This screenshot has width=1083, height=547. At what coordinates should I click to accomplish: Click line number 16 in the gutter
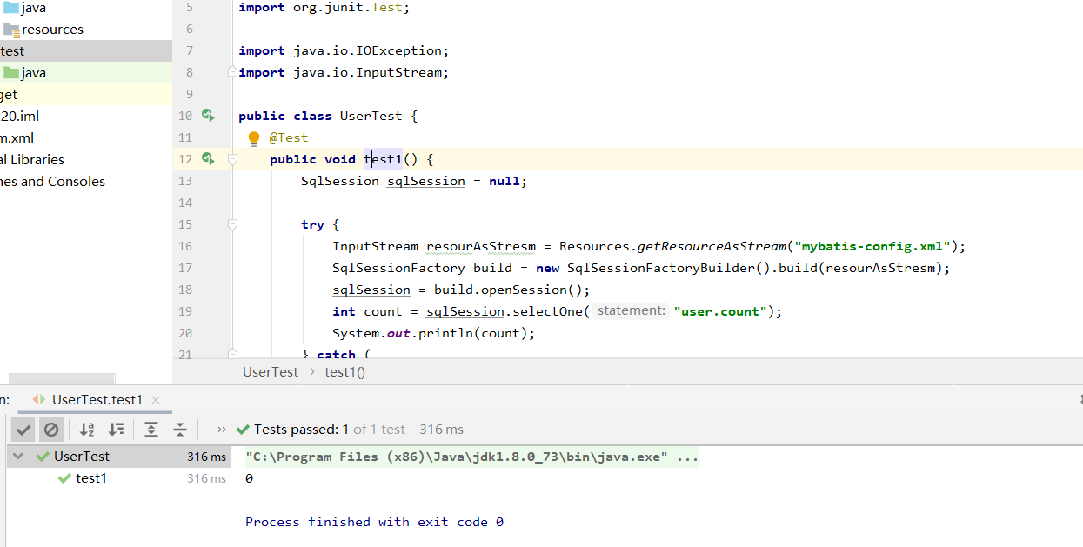pyautogui.click(x=184, y=246)
